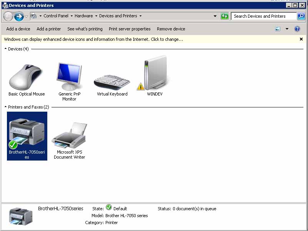The image size is (308, 231).
Task: Open See what's printing for the queue
Action: tap(85, 29)
